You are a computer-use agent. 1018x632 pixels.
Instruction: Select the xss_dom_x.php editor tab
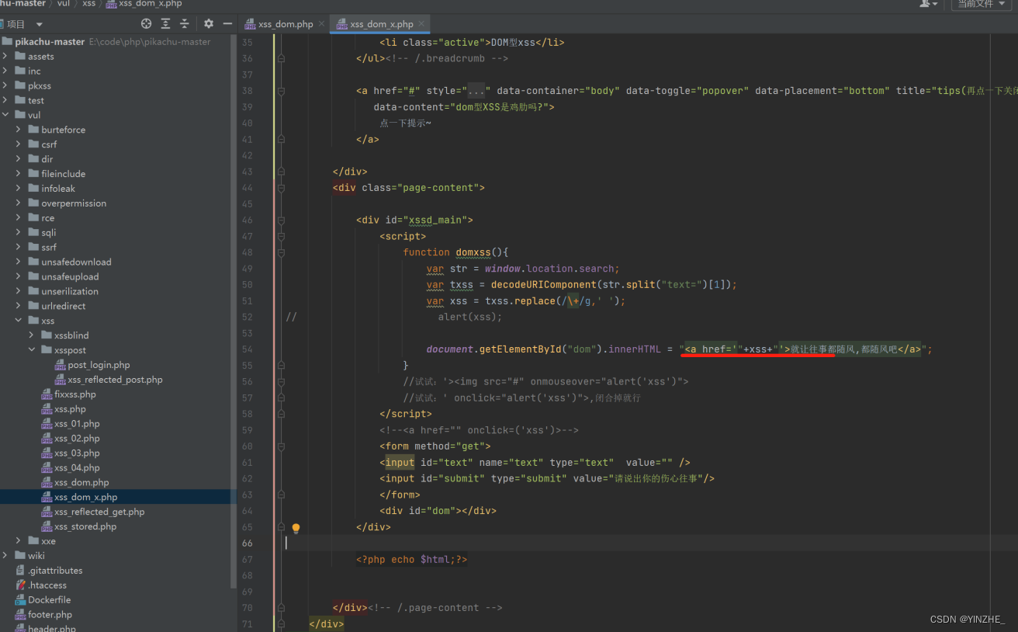point(379,24)
